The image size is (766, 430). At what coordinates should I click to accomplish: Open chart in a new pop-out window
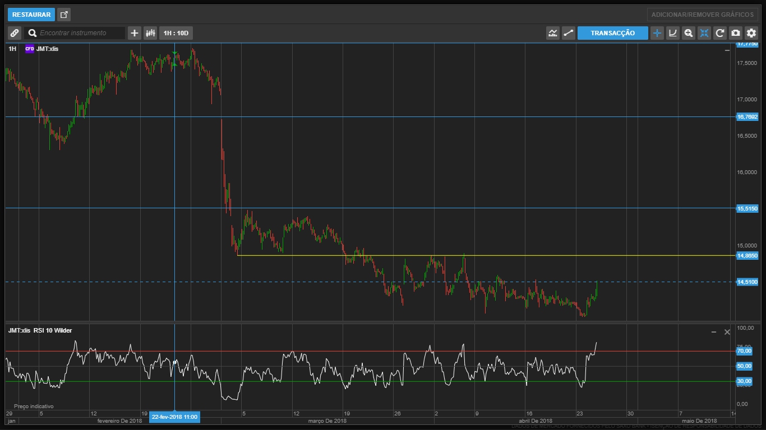pyautogui.click(x=64, y=15)
